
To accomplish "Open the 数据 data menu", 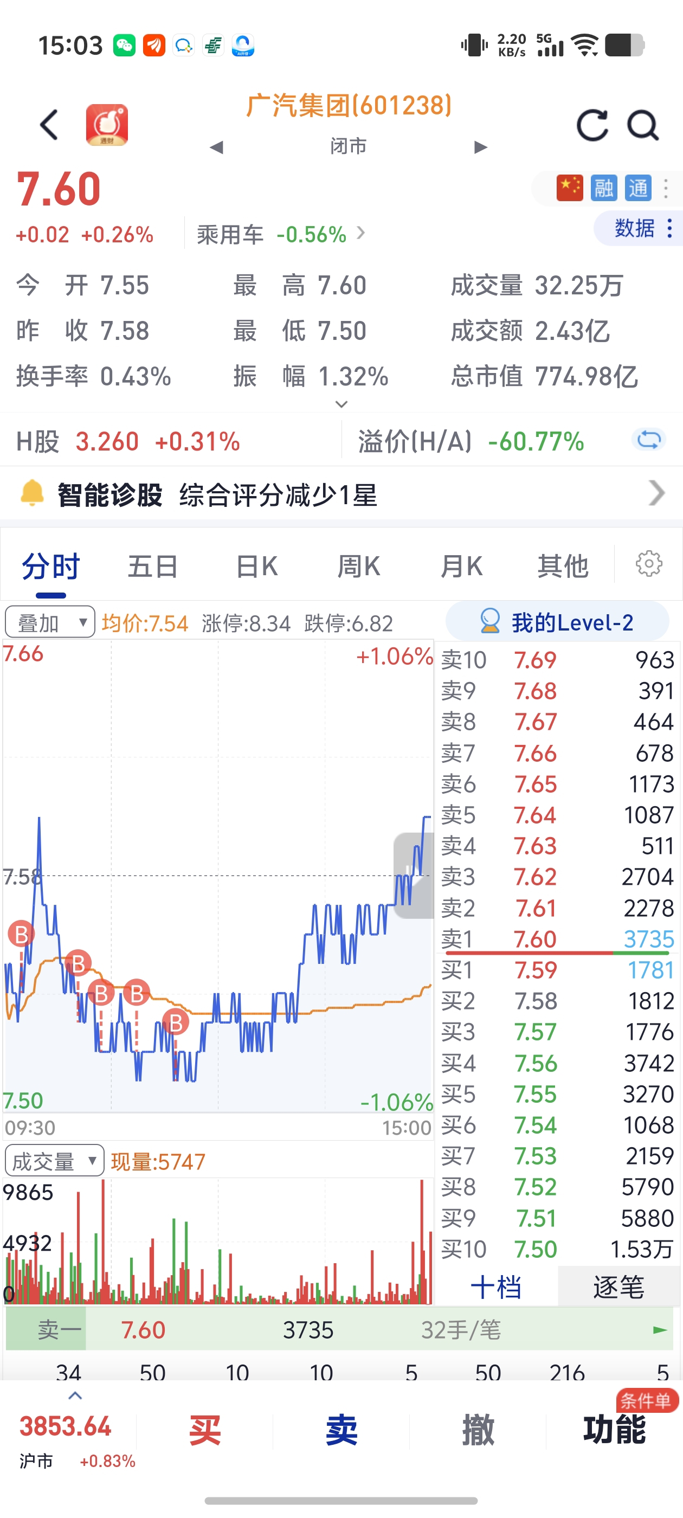I will coord(639,228).
